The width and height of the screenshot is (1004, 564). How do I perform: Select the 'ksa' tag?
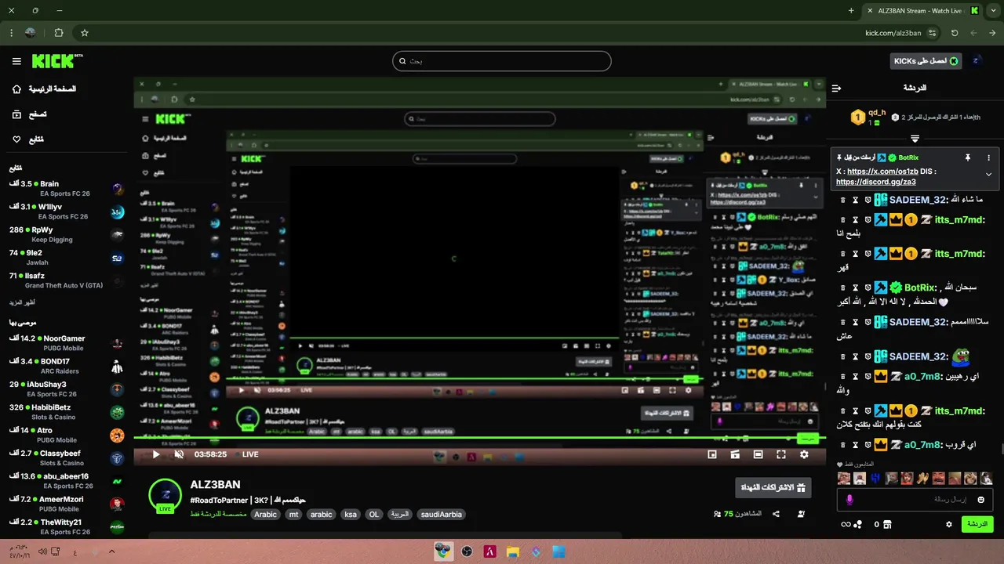click(351, 515)
